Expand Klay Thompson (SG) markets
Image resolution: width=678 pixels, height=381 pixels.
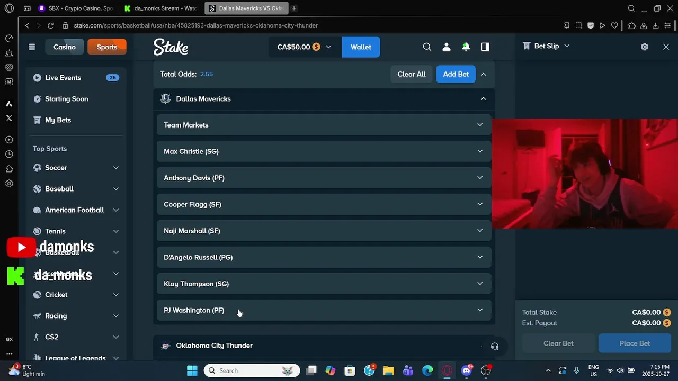point(324,284)
